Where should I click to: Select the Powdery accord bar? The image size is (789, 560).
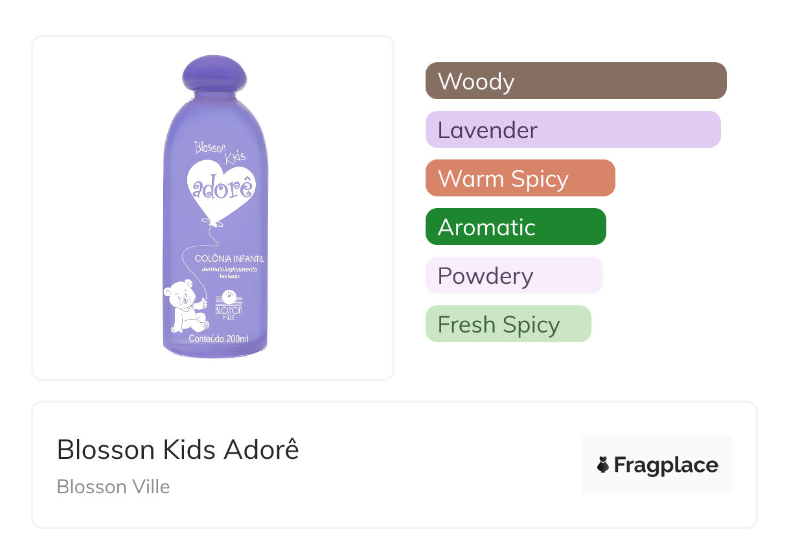(514, 275)
